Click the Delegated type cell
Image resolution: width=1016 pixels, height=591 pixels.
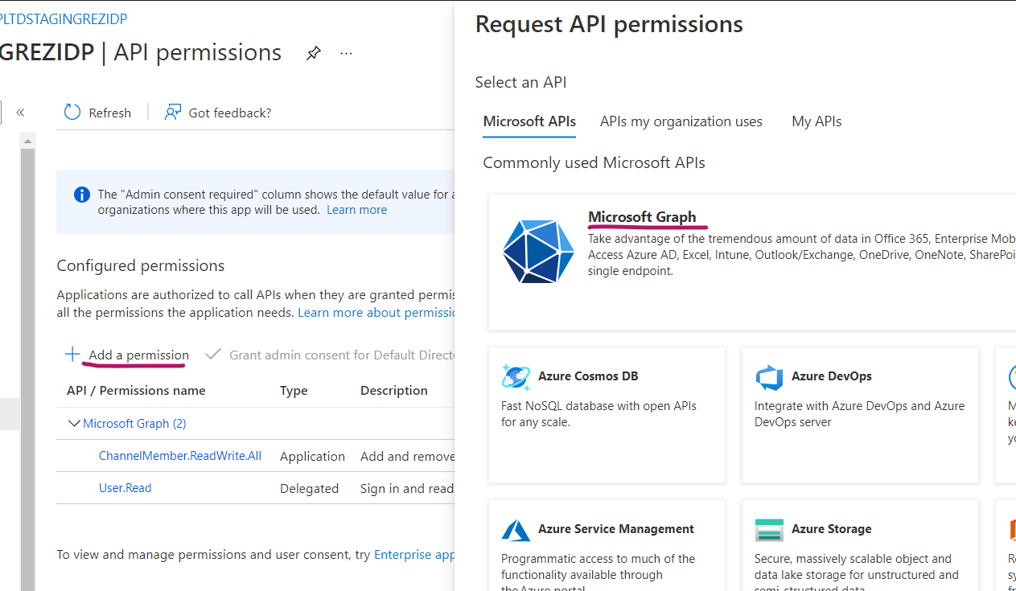(x=309, y=489)
